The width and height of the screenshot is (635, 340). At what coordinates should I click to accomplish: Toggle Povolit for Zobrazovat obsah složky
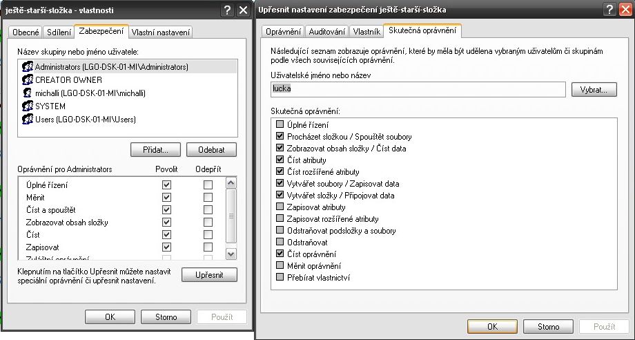pos(166,222)
